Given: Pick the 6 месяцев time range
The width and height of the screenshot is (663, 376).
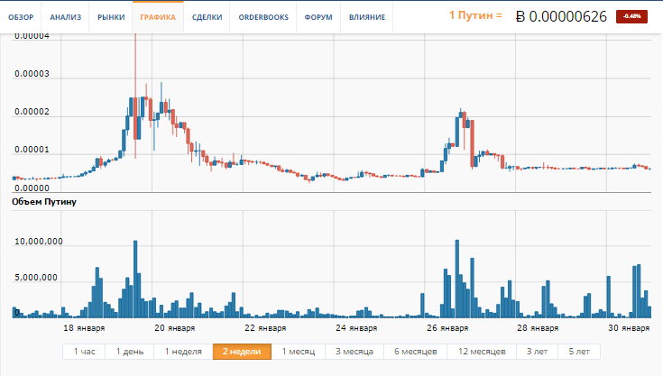Looking at the screenshot, I should (x=416, y=352).
